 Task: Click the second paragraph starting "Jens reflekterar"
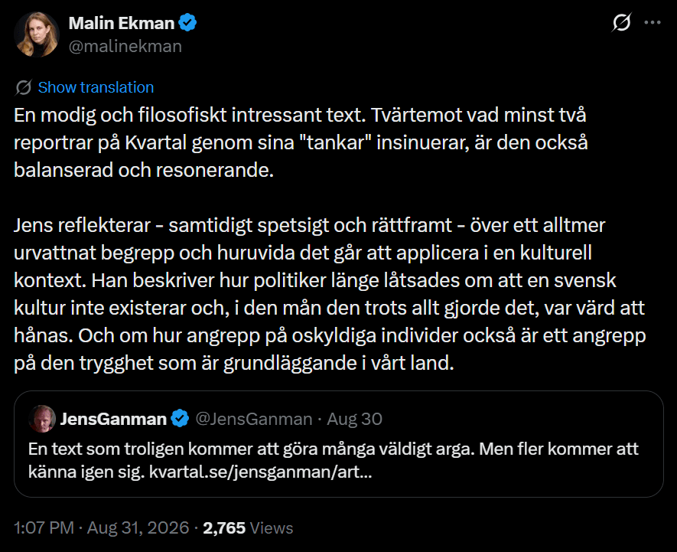tap(330, 294)
